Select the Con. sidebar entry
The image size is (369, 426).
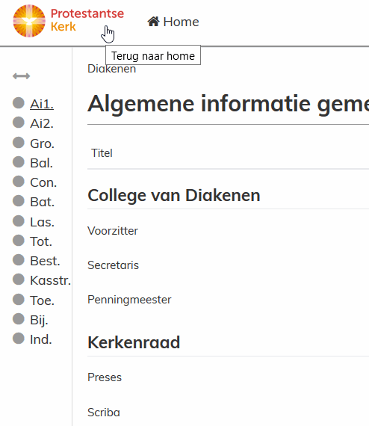coord(43,182)
